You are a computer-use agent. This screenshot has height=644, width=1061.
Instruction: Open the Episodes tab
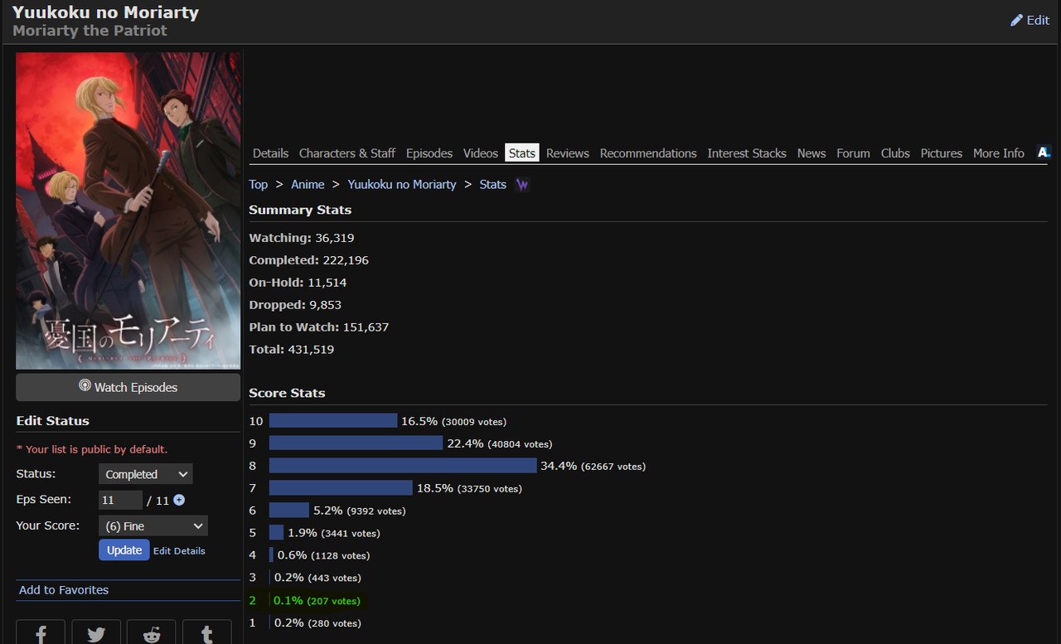point(429,153)
